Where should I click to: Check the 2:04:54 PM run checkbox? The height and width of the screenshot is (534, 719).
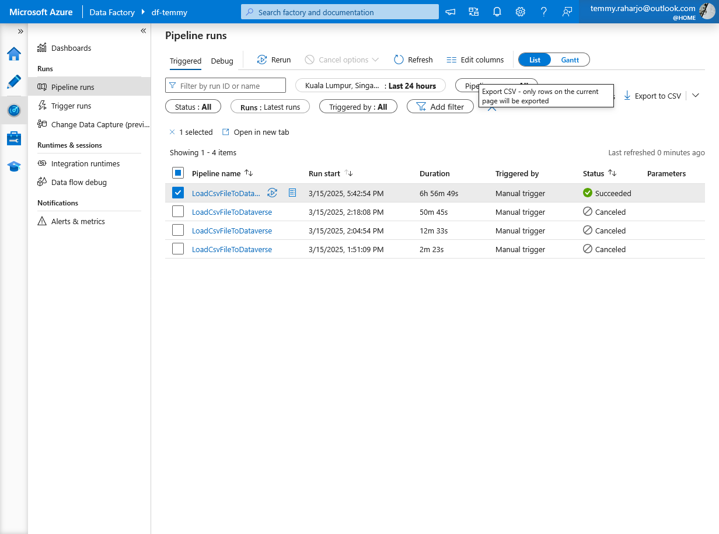pos(178,231)
